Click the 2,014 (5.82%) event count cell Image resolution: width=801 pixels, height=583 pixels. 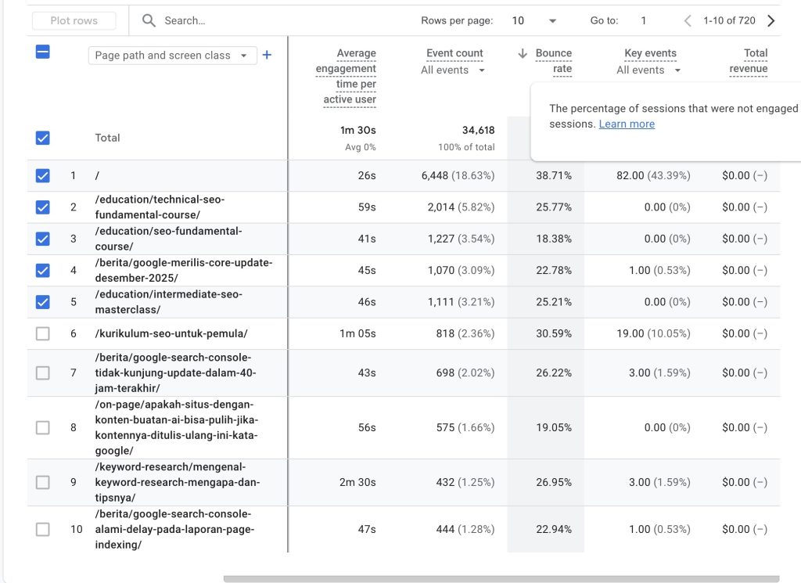tap(461, 207)
